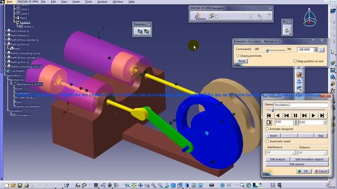Viewport: 337px width, 189px height.
Task: Click the What's This help cursor icon
Action: point(67,185)
